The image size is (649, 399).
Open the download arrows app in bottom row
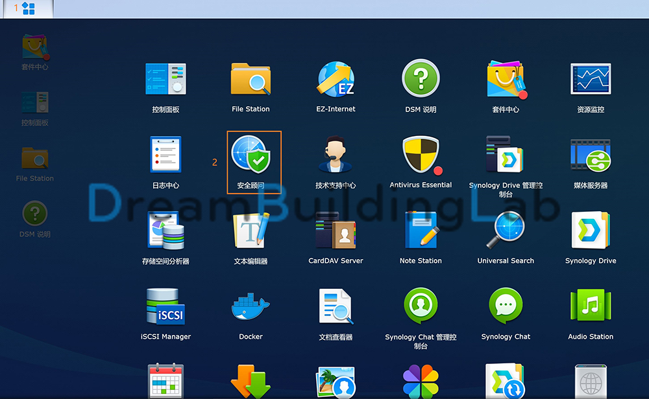pos(251,382)
